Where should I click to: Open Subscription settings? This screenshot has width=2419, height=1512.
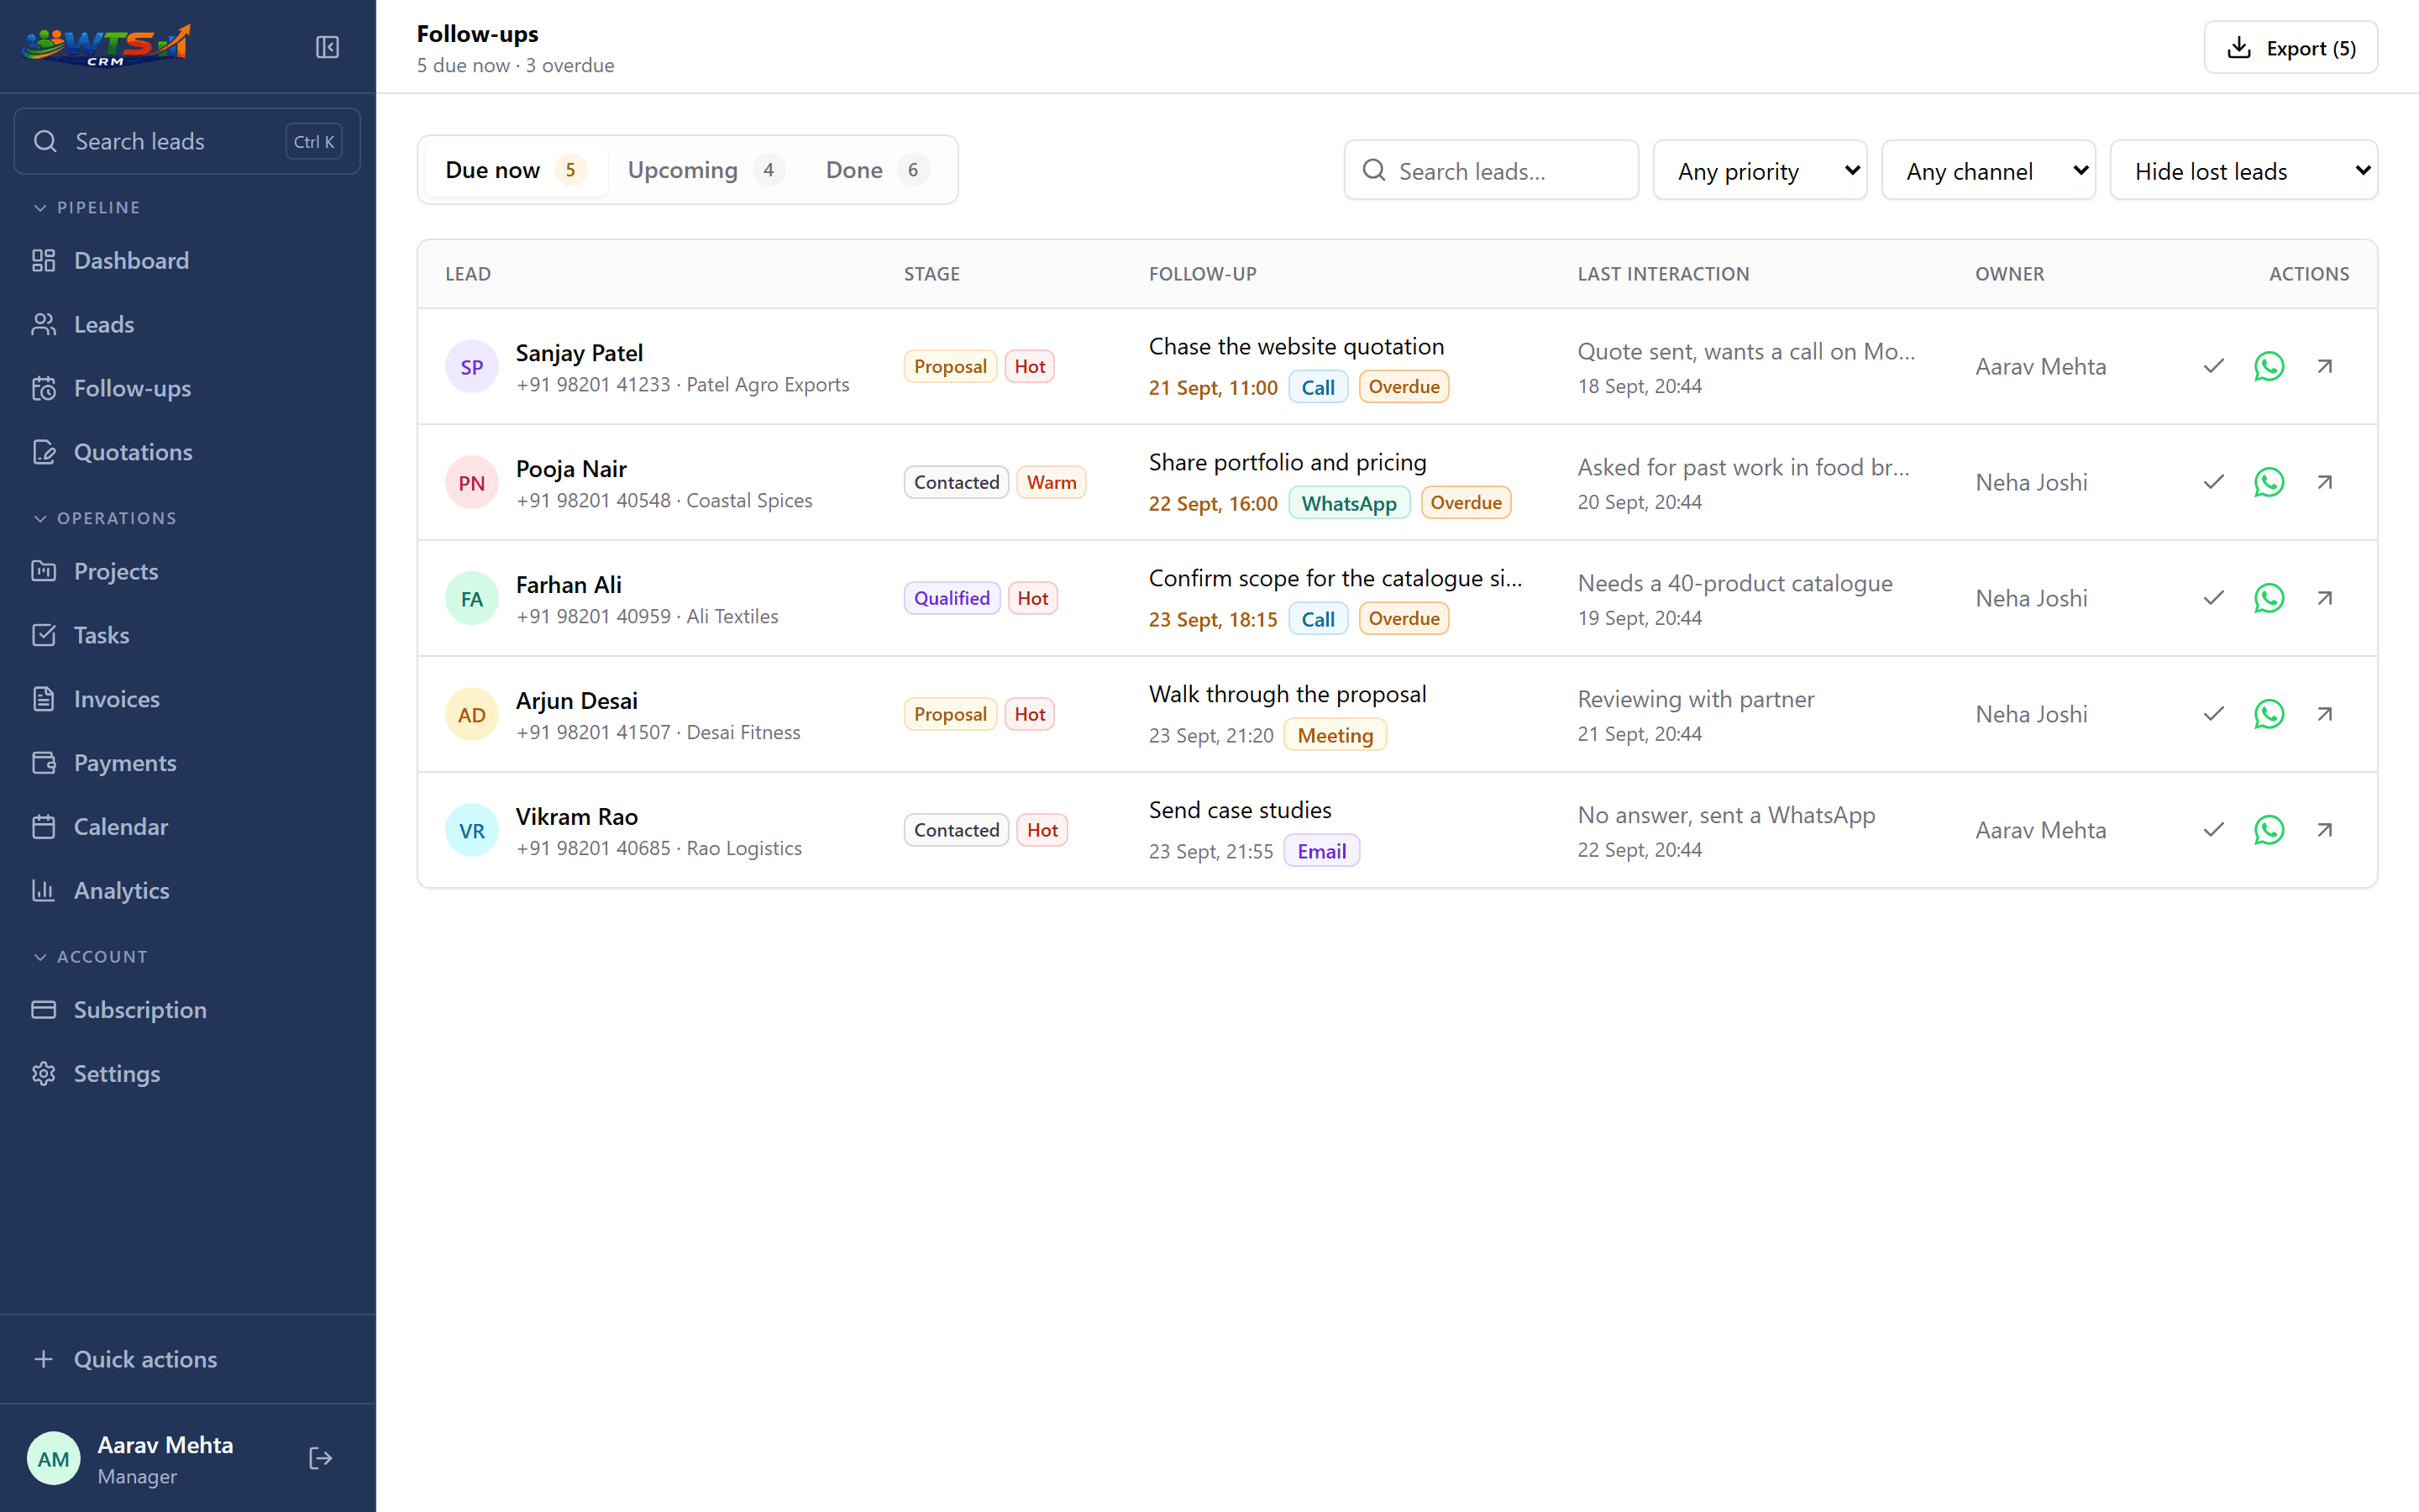[x=188, y=1010]
